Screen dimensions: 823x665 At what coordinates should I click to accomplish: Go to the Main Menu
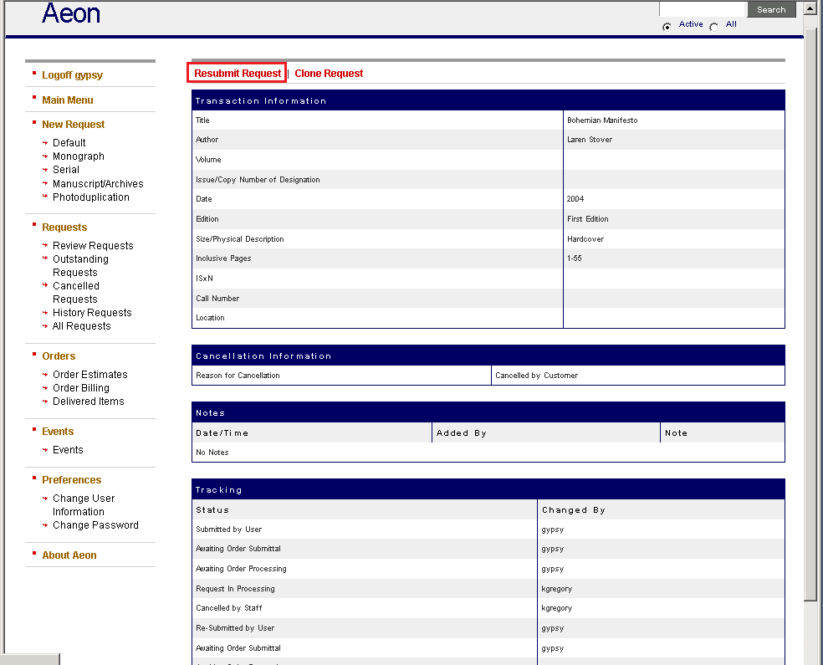(69, 99)
